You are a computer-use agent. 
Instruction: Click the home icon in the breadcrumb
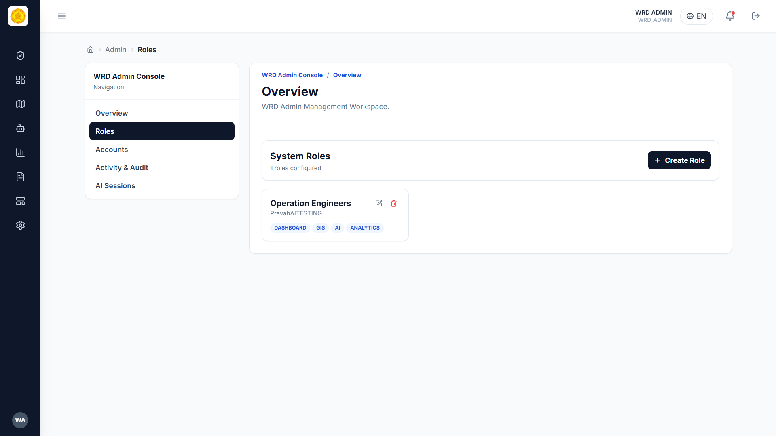[x=90, y=50]
